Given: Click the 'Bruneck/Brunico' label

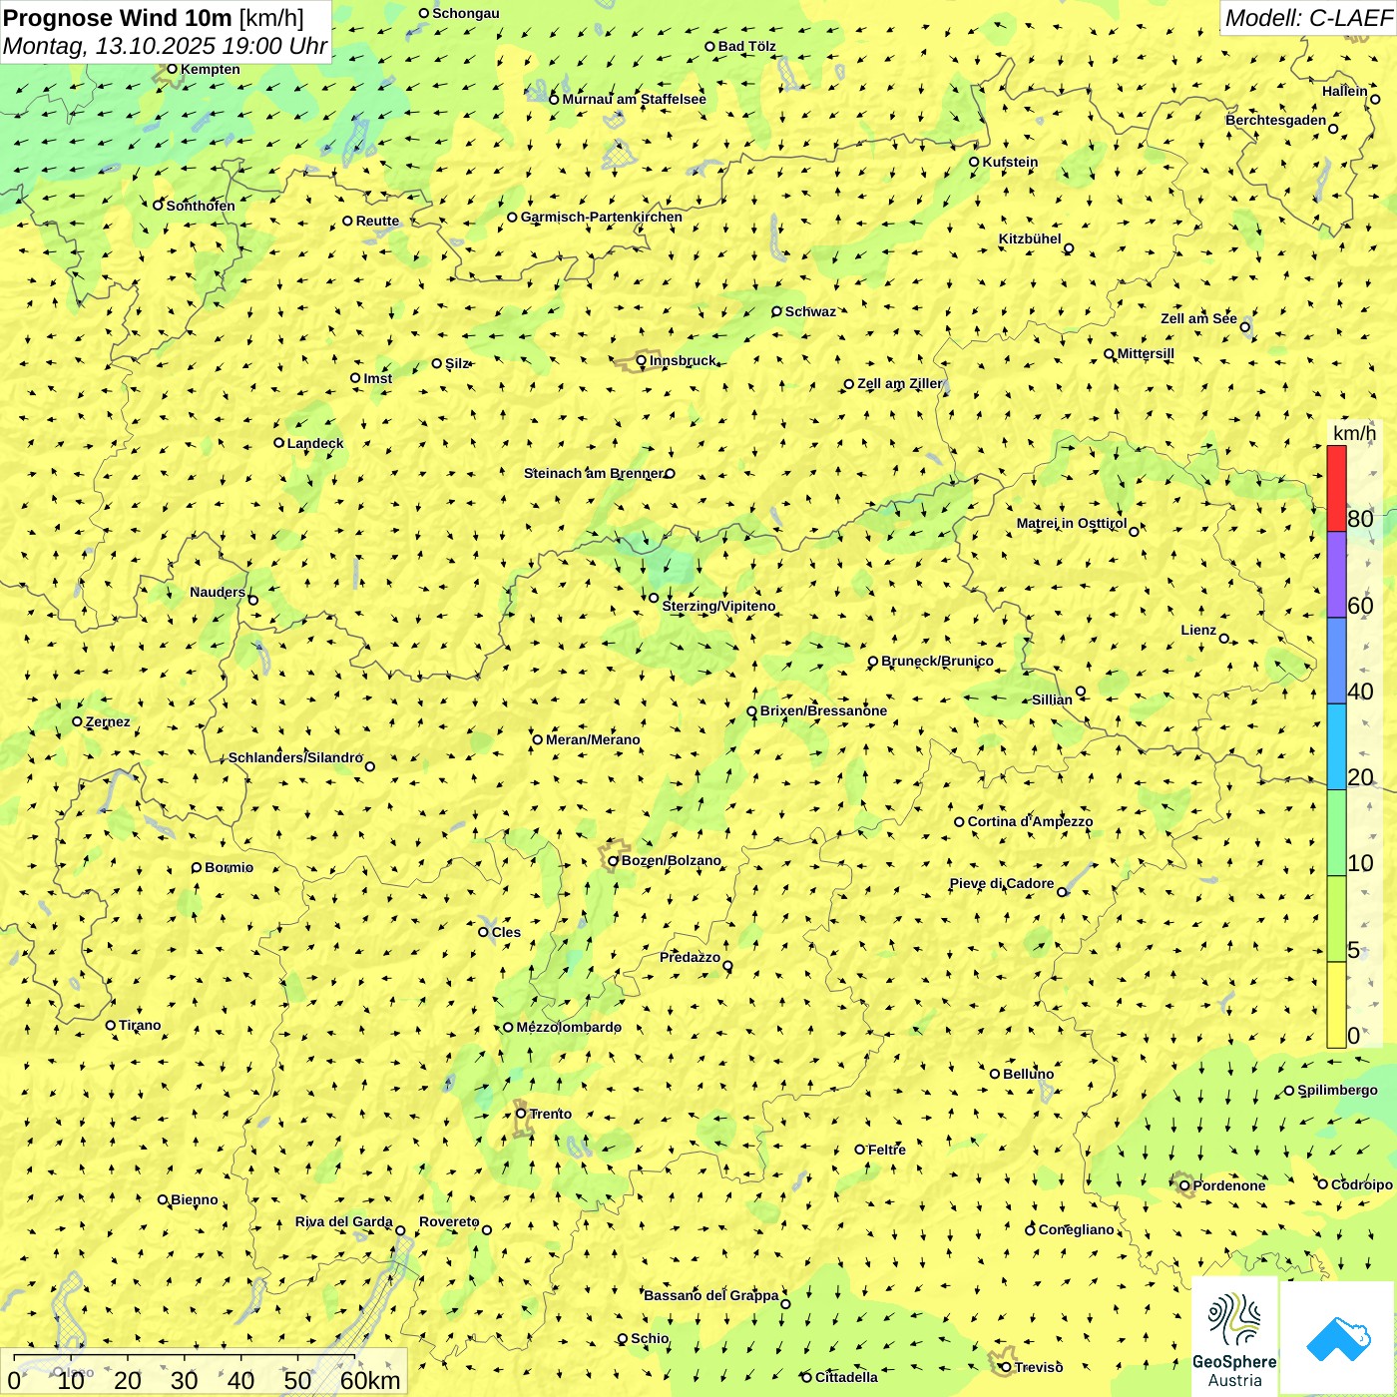Looking at the screenshot, I should (x=937, y=661).
